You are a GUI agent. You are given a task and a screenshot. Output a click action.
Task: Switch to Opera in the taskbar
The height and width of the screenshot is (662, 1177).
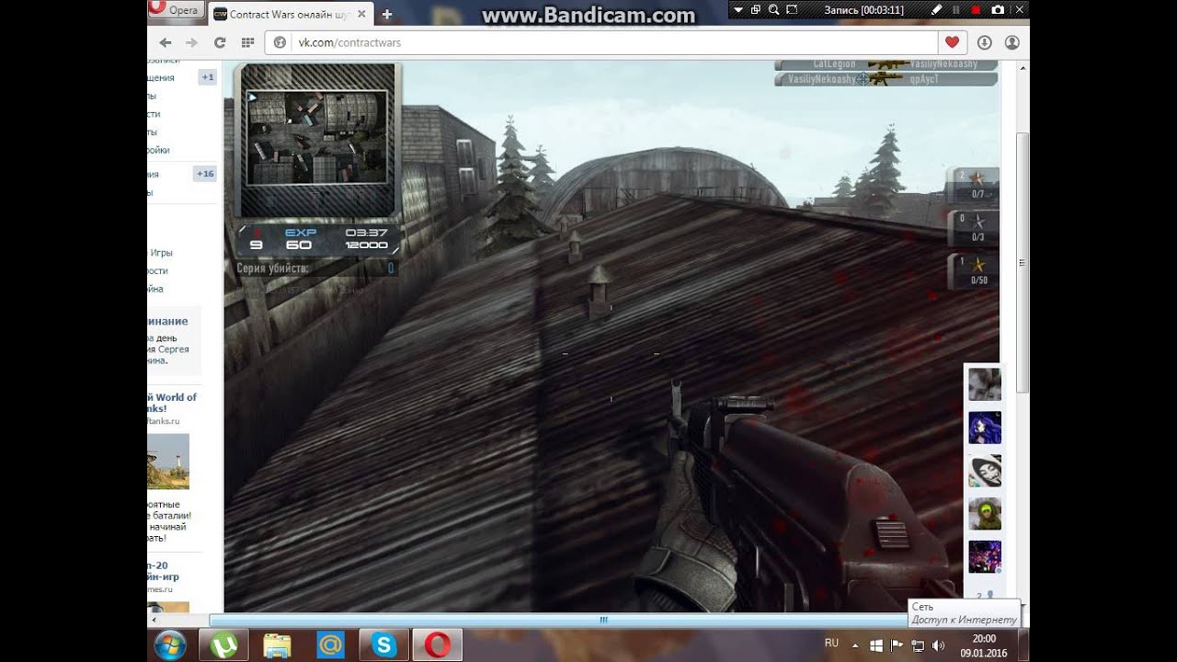click(x=438, y=645)
